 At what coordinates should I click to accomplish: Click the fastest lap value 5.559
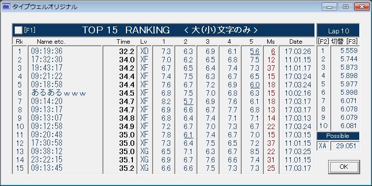tap(349, 51)
